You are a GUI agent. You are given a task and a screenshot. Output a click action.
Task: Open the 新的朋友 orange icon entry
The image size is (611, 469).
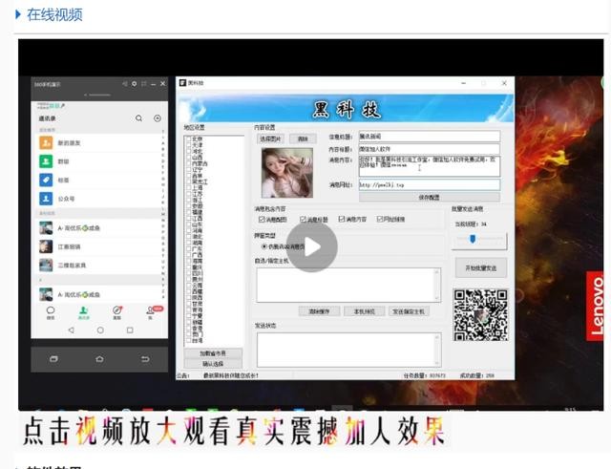pyautogui.click(x=46, y=141)
